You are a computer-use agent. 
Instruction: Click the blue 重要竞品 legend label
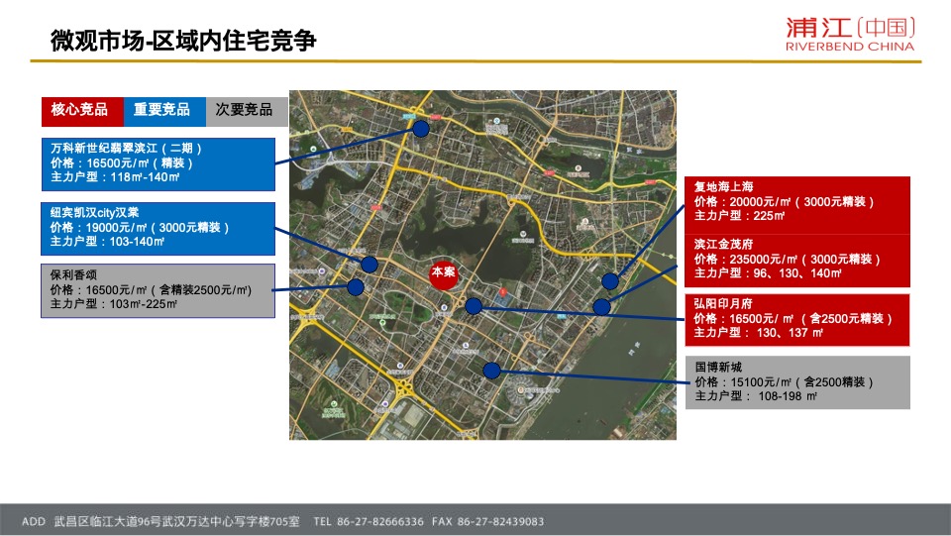click(164, 112)
